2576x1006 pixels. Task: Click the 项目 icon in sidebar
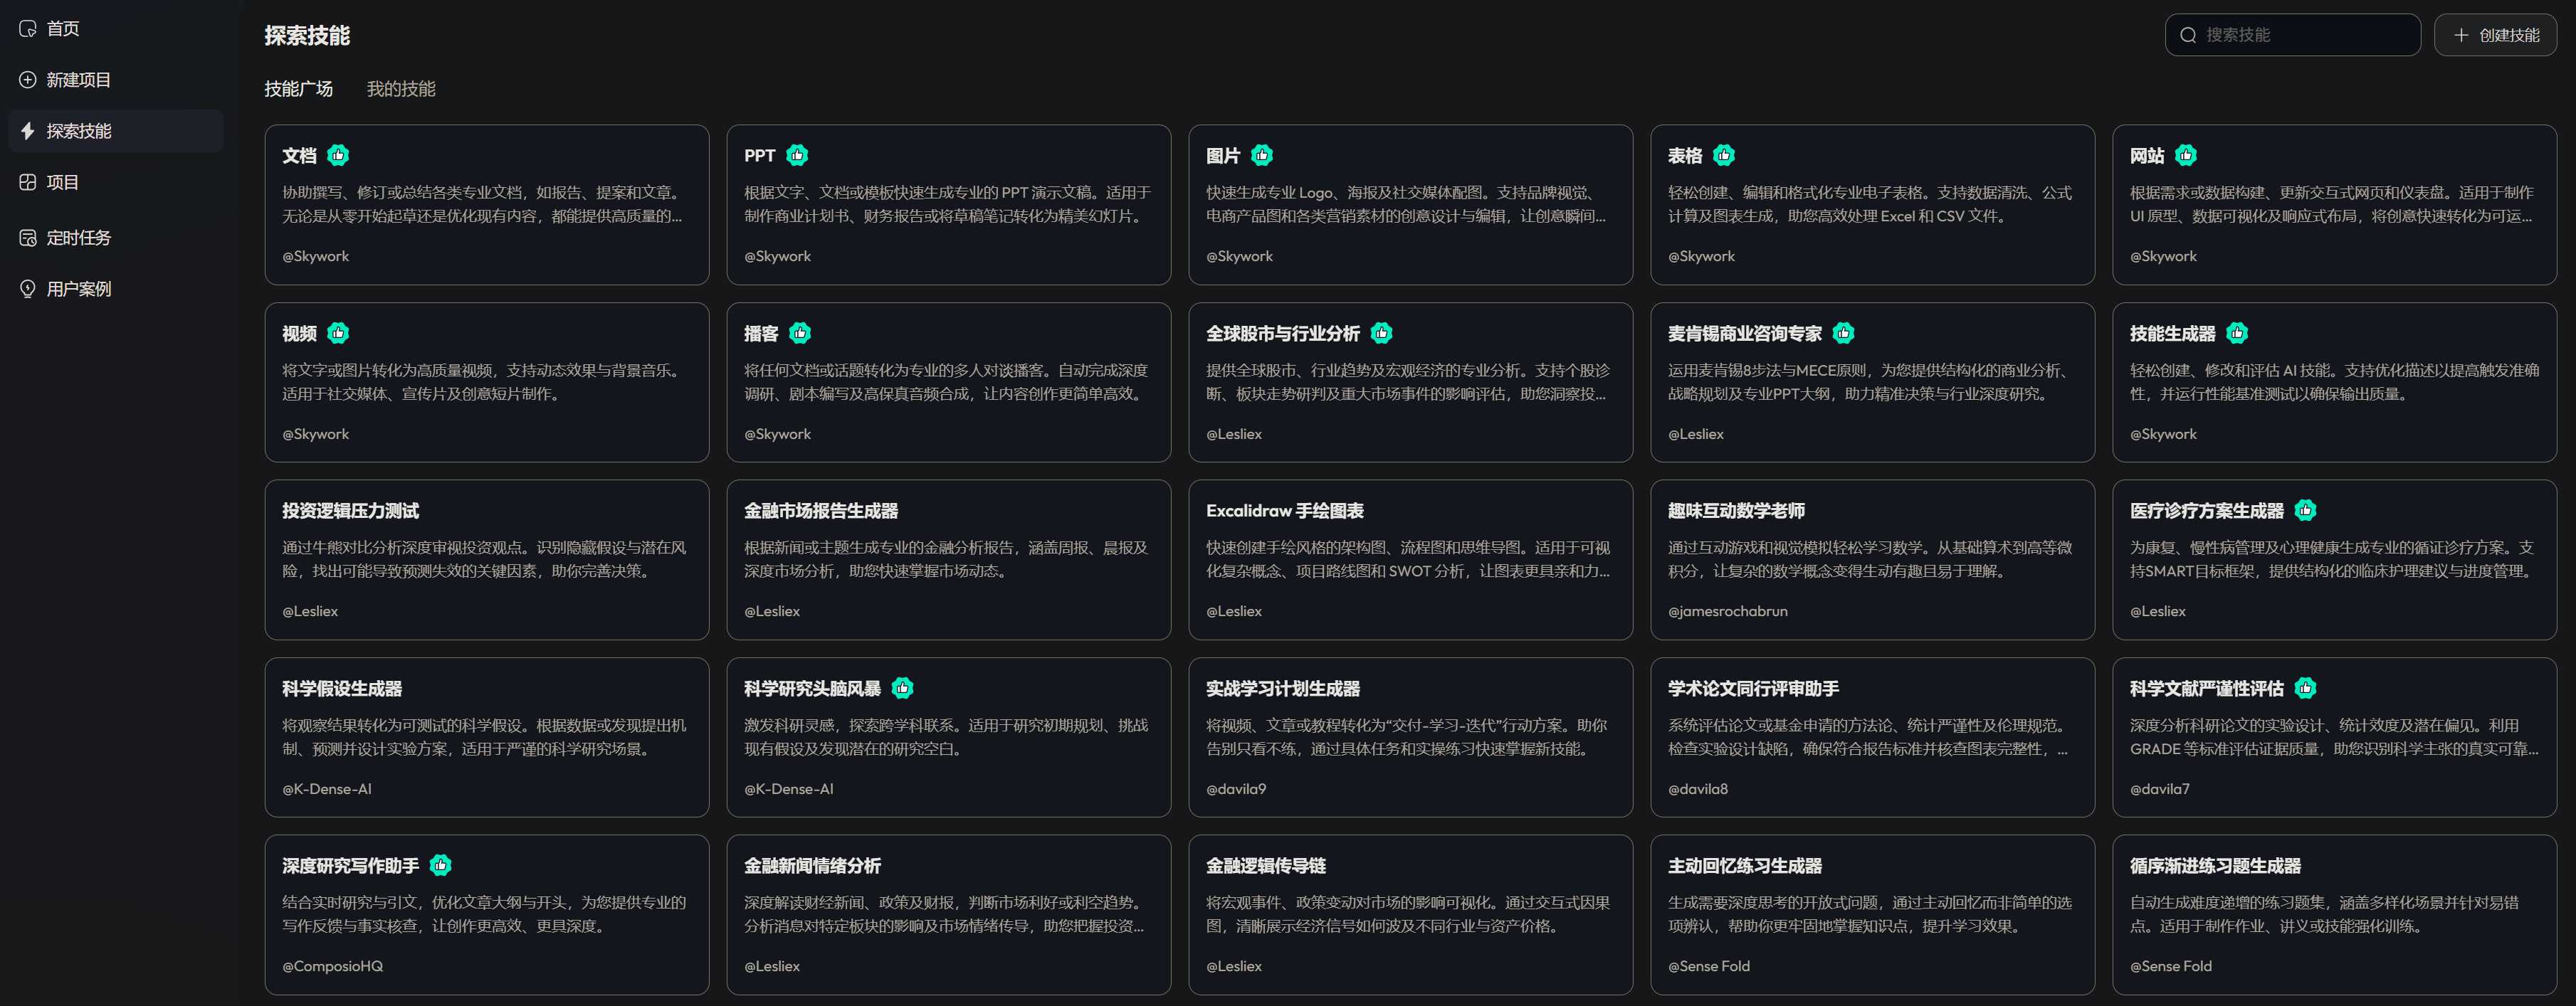pyautogui.click(x=28, y=182)
